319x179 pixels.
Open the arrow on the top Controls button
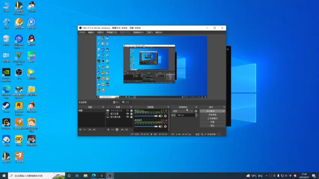click(x=223, y=111)
